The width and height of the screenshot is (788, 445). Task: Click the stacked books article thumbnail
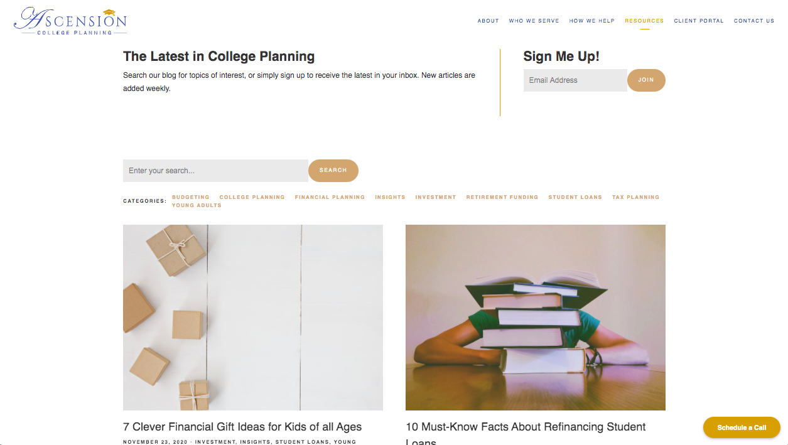[536, 317]
